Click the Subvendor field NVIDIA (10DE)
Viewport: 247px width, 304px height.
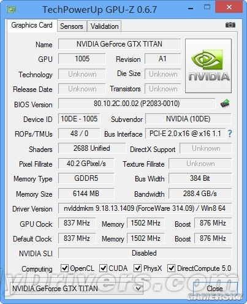188,119
